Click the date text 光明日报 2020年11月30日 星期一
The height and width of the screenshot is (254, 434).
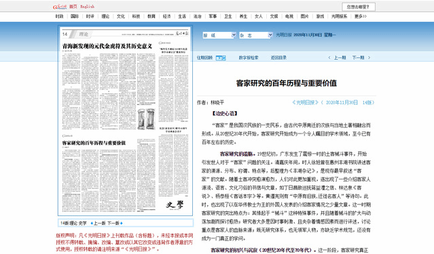coord(306,35)
